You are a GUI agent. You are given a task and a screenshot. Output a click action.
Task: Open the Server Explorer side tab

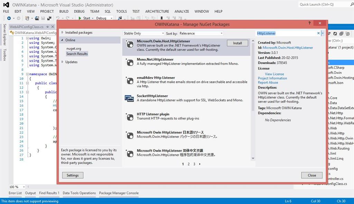point(5,34)
